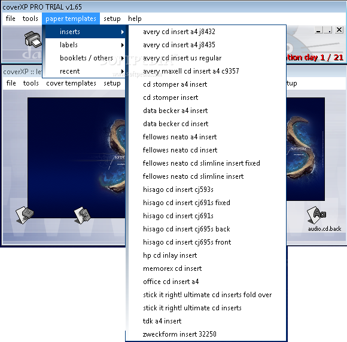Open the help menu

(x=135, y=19)
